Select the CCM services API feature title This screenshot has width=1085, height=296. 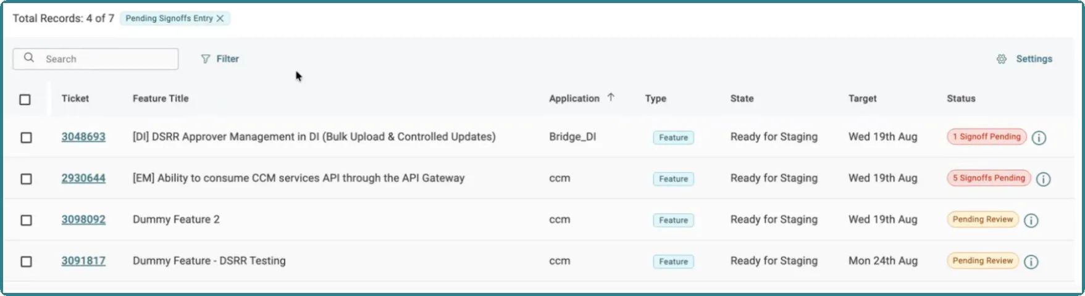click(x=298, y=178)
